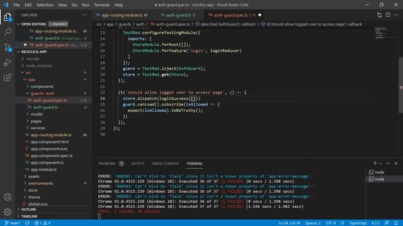
Task: Expand the components folder
Action: pos(42,87)
